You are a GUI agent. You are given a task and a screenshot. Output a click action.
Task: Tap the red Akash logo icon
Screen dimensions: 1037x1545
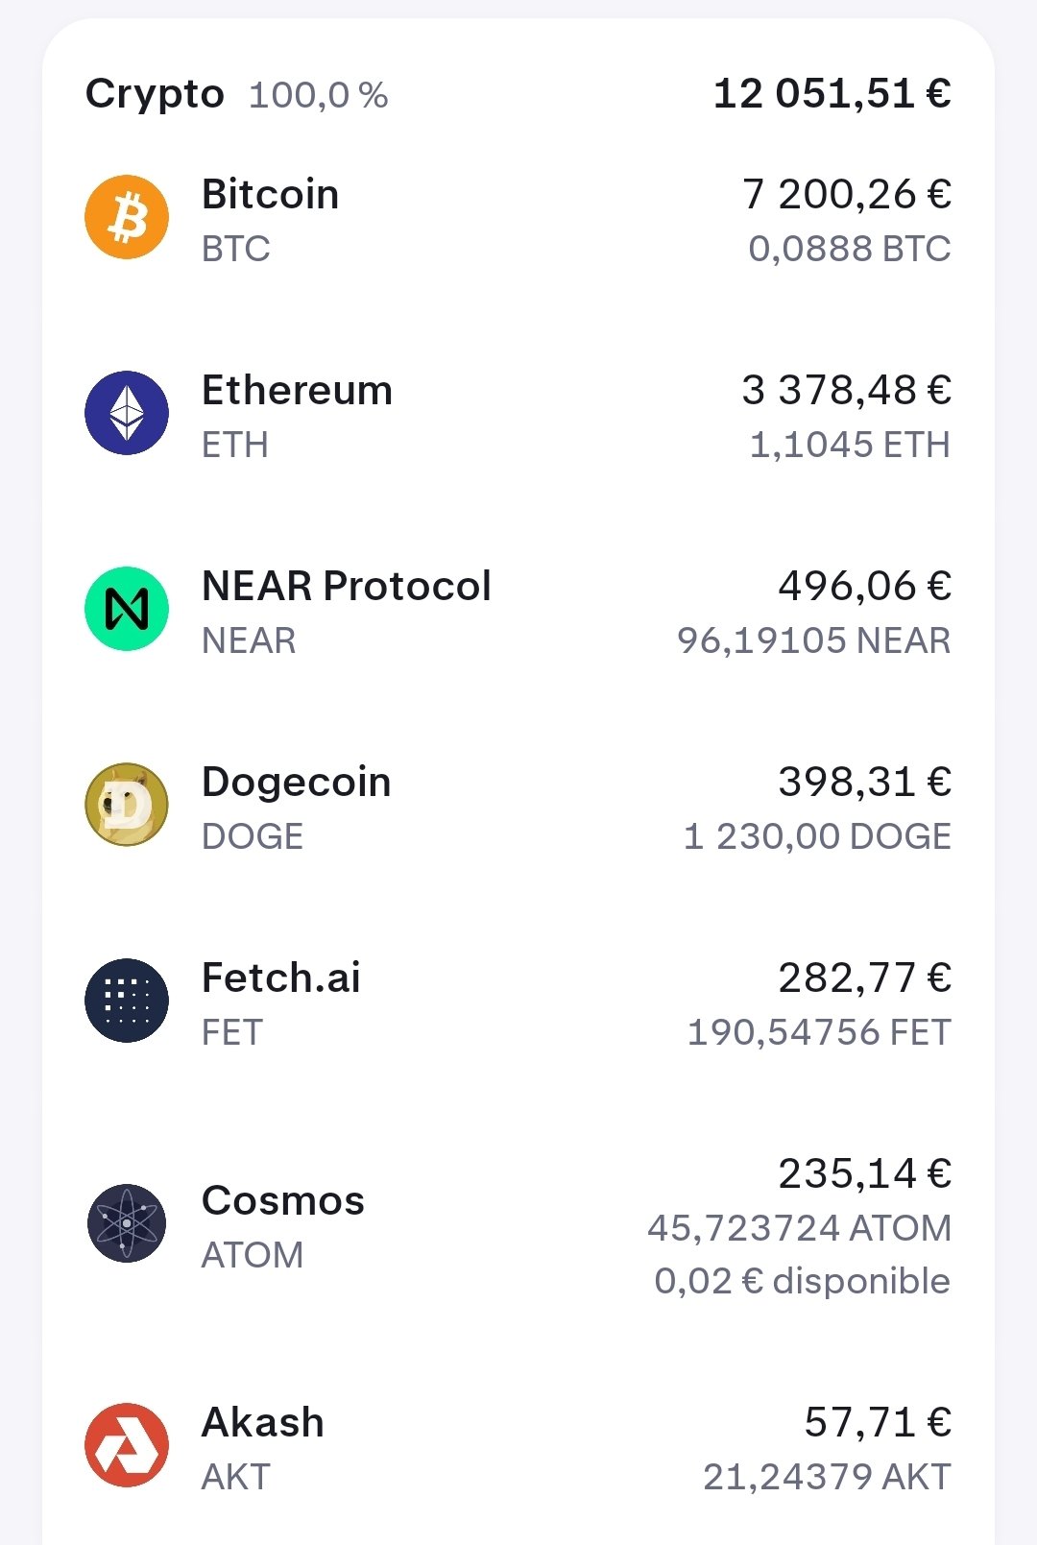[x=127, y=1445]
